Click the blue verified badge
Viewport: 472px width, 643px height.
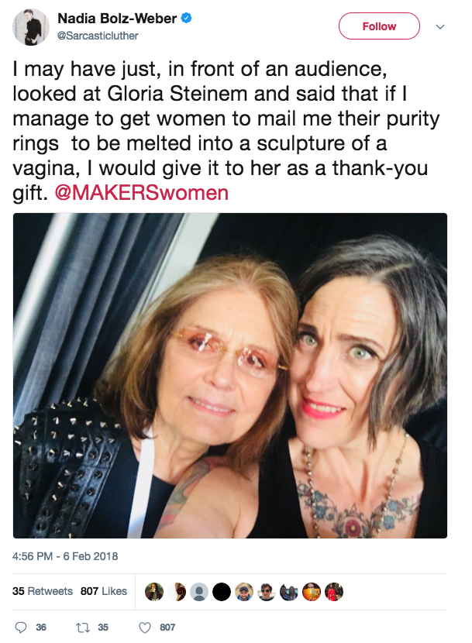187,18
